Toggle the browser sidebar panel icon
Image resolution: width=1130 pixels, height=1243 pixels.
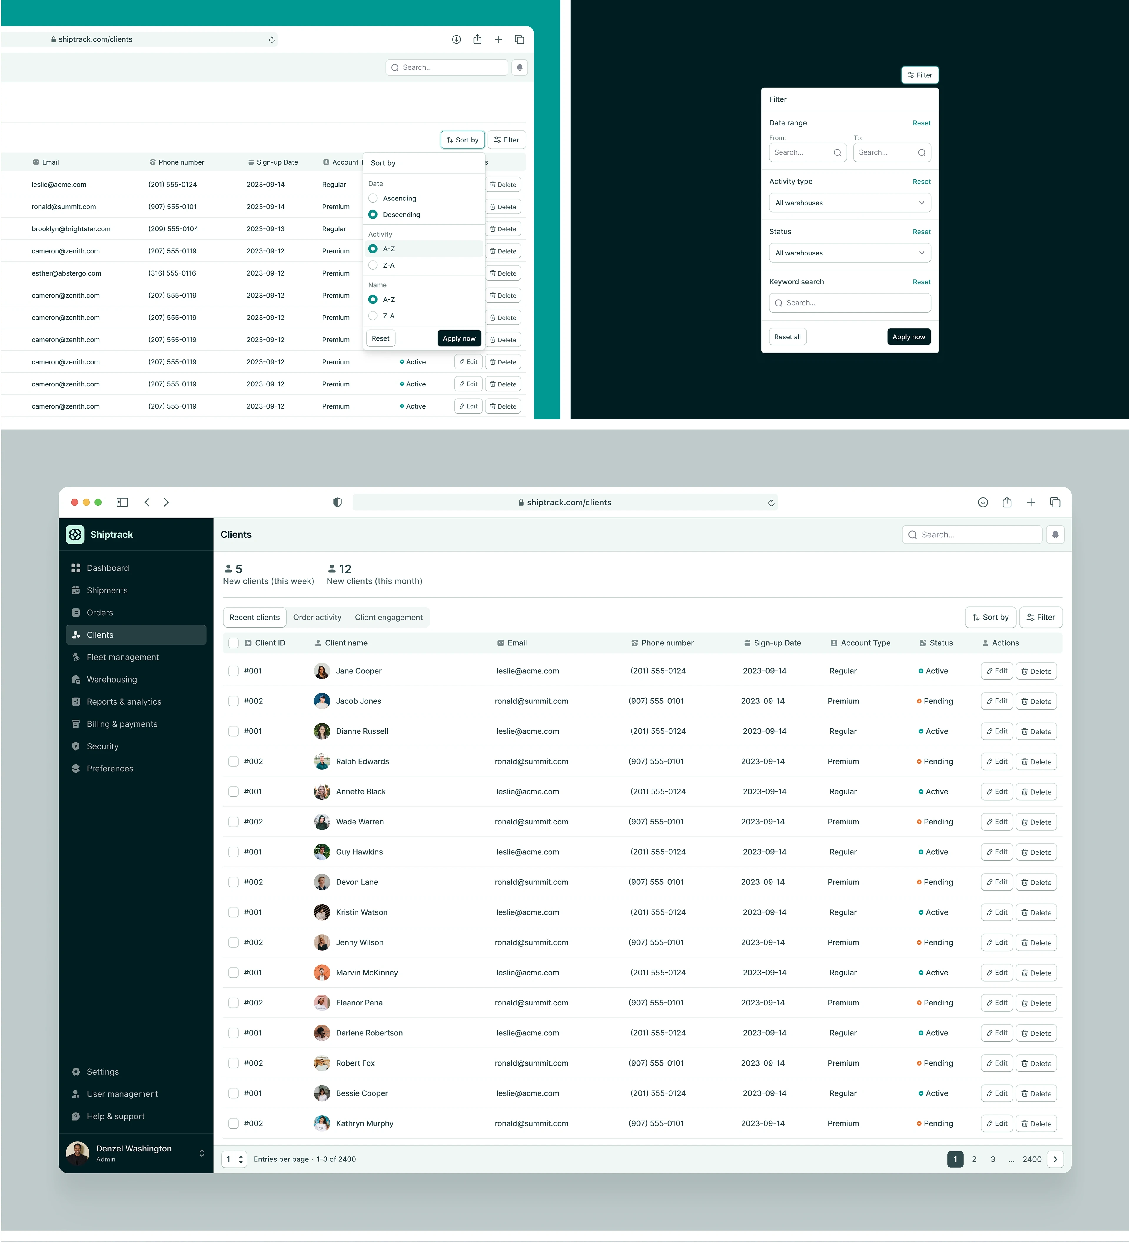pyautogui.click(x=122, y=502)
